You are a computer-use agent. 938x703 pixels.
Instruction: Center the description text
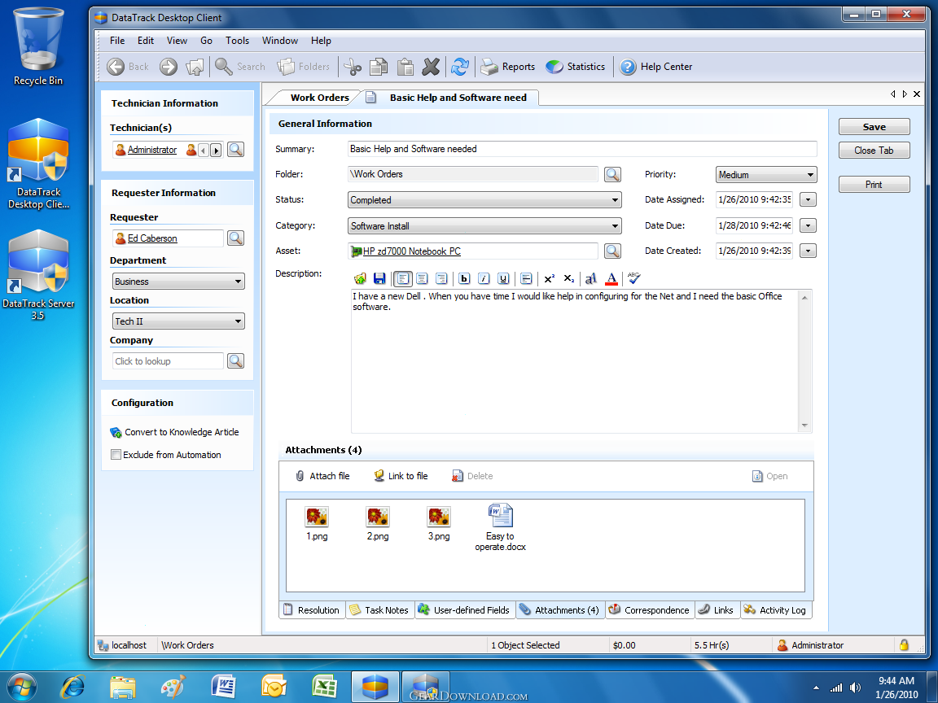(423, 278)
